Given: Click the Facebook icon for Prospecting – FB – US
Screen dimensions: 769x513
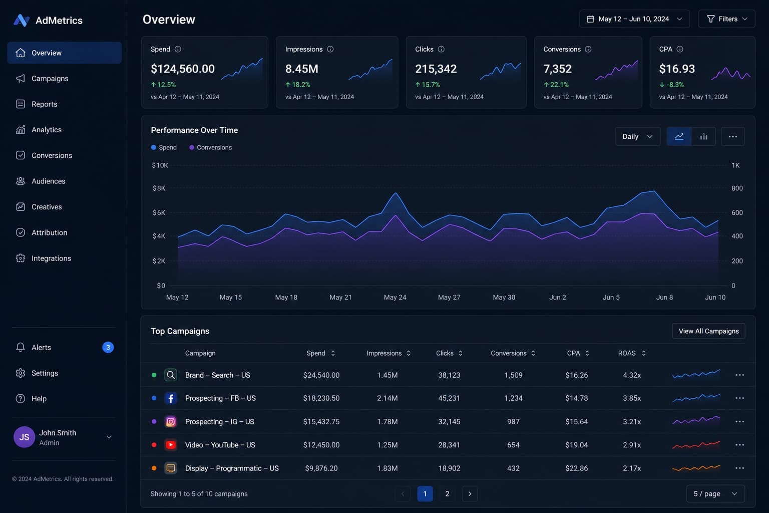Looking at the screenshot, I should point(171,398).
